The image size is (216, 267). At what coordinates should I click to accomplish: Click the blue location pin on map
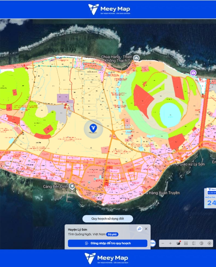pos(93,128)
